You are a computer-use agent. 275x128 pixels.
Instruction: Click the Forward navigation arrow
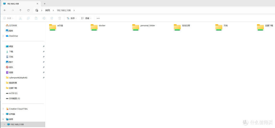(x=13, y=10)
